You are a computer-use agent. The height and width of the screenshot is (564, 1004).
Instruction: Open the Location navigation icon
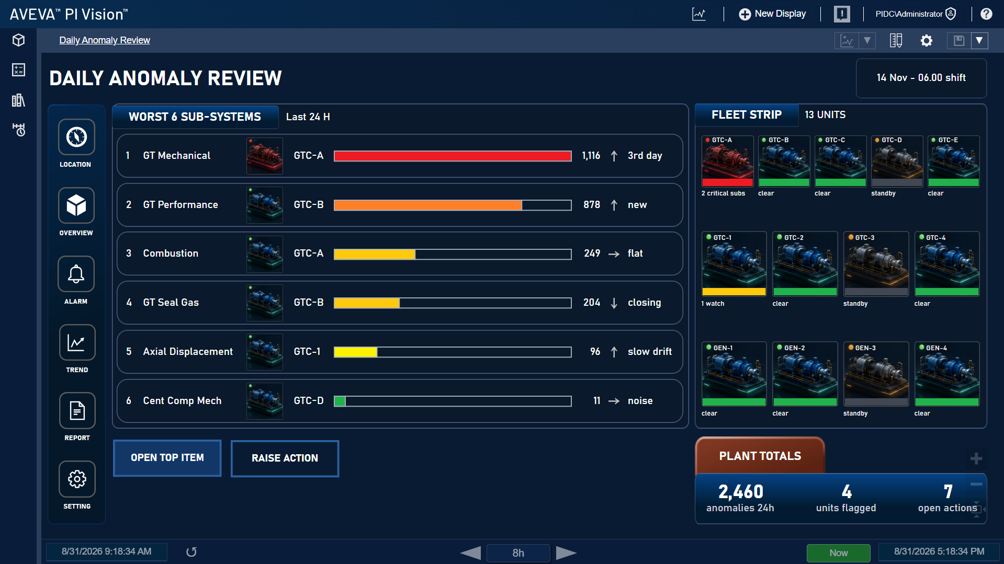pos(76,137)
